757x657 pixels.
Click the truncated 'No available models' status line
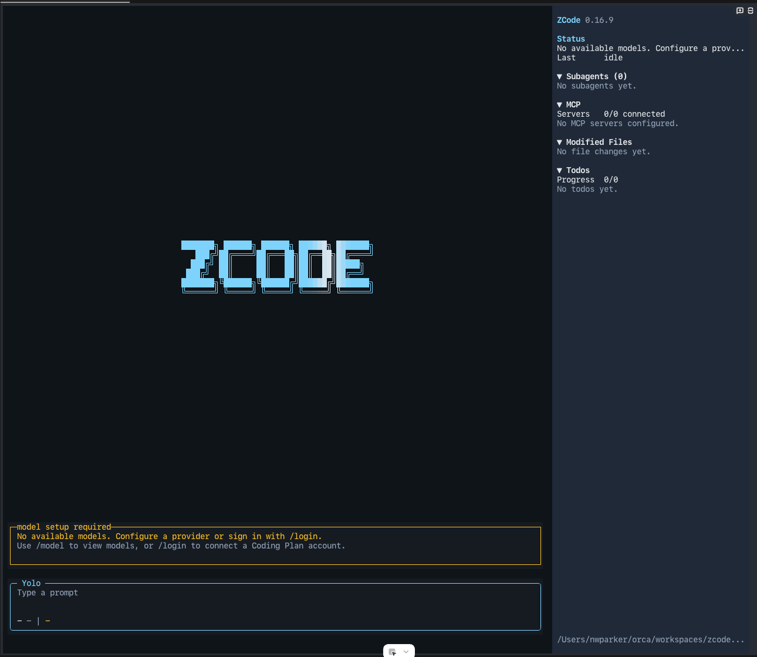[651, 48]
